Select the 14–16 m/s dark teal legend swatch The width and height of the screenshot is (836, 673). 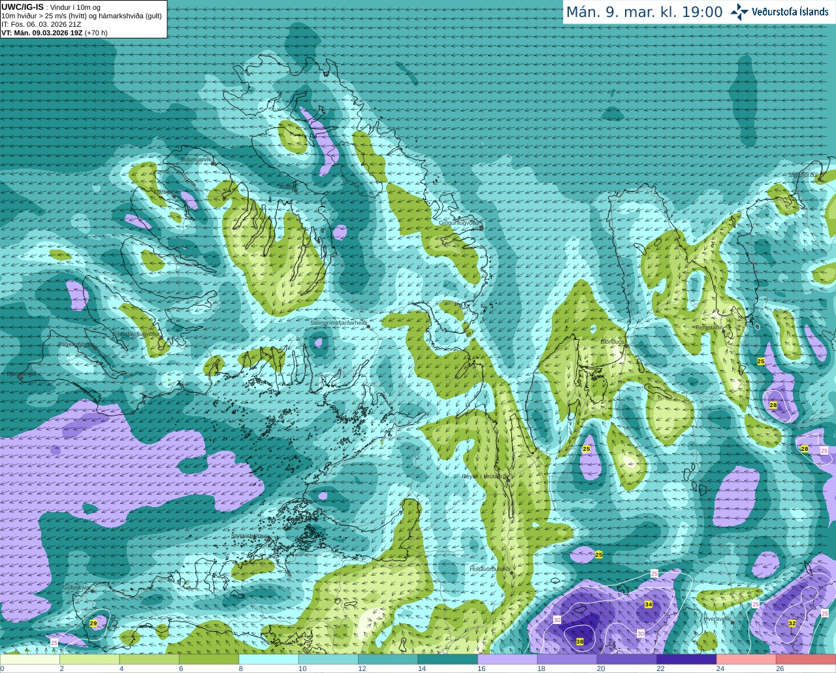[x=448, y=659]
